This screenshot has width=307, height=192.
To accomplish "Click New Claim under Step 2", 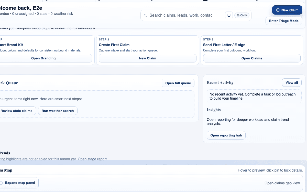I will pos(147,58).
